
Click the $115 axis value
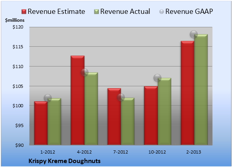click(x=18, y=47)
